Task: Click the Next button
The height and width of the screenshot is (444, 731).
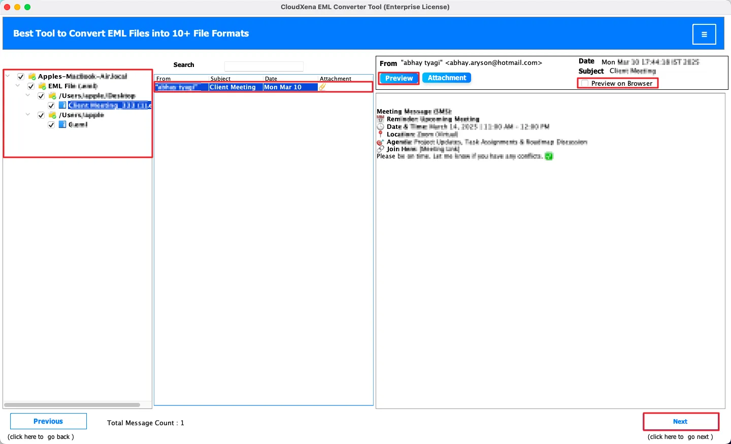Action: tap(680, 422)
